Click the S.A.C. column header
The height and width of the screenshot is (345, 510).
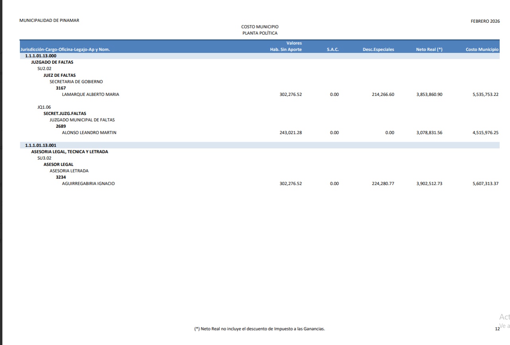[x=332, y=50]
